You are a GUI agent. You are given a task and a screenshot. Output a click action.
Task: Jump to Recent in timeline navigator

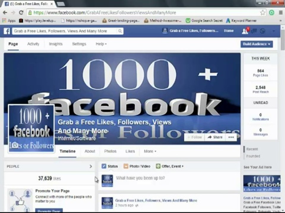click(252, 149)
